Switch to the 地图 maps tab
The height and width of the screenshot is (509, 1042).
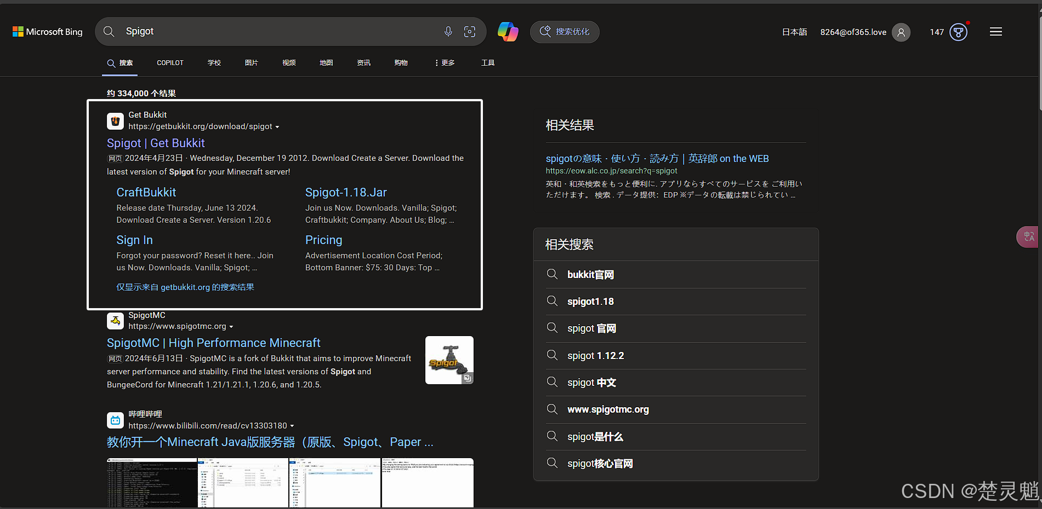pos(326,63)
